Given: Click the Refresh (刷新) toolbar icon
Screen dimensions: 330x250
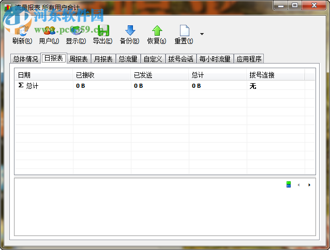Looking at the screenshot, I should pyautogui.click(x=22, y=30).
